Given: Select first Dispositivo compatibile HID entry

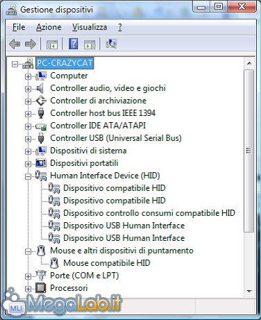Looking at the screenshot, I should (x=115, y=188).
